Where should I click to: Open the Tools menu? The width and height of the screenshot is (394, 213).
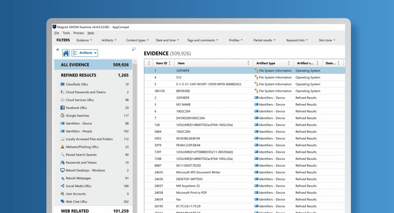click(x=66, y=33)
